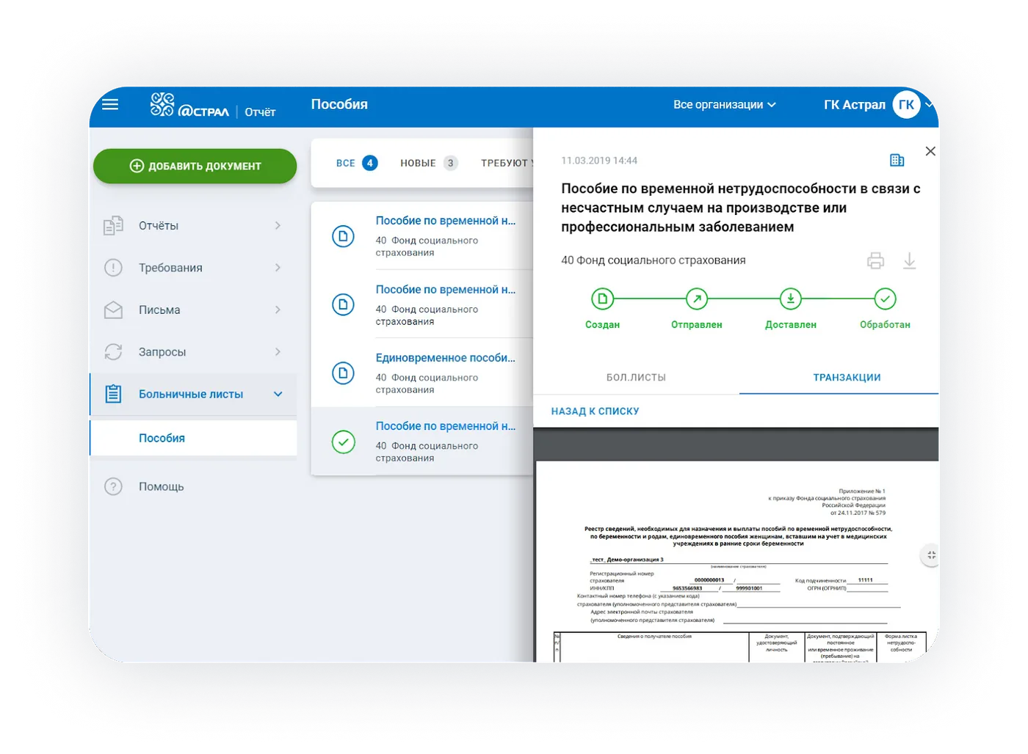The height and width of the screenshot is (754, 1028).
Task: Switch to the БОЛ.ЛИСТЫ tab
Action: coord(636,378)
